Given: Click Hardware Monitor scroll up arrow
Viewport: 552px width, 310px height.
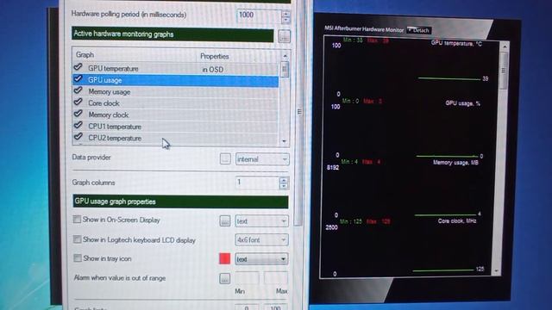Looking at the screenshot, I should pos(505,46).
